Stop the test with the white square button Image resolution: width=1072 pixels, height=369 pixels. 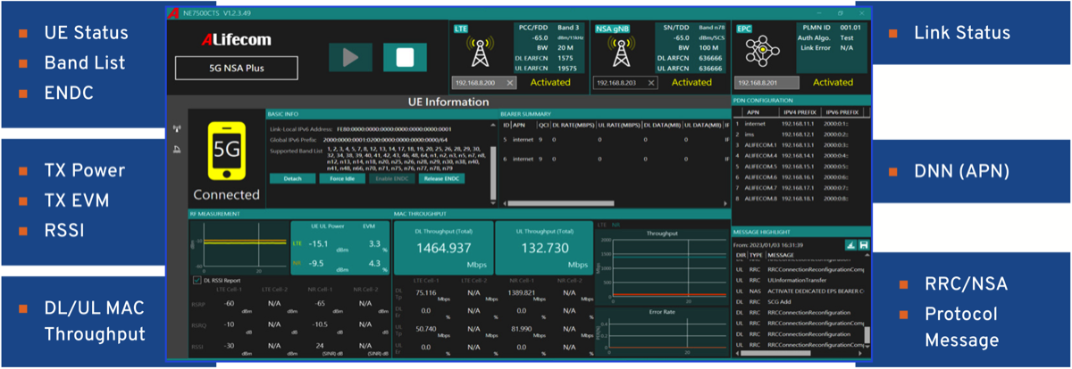pyautogui.click(x=404, y=57)
